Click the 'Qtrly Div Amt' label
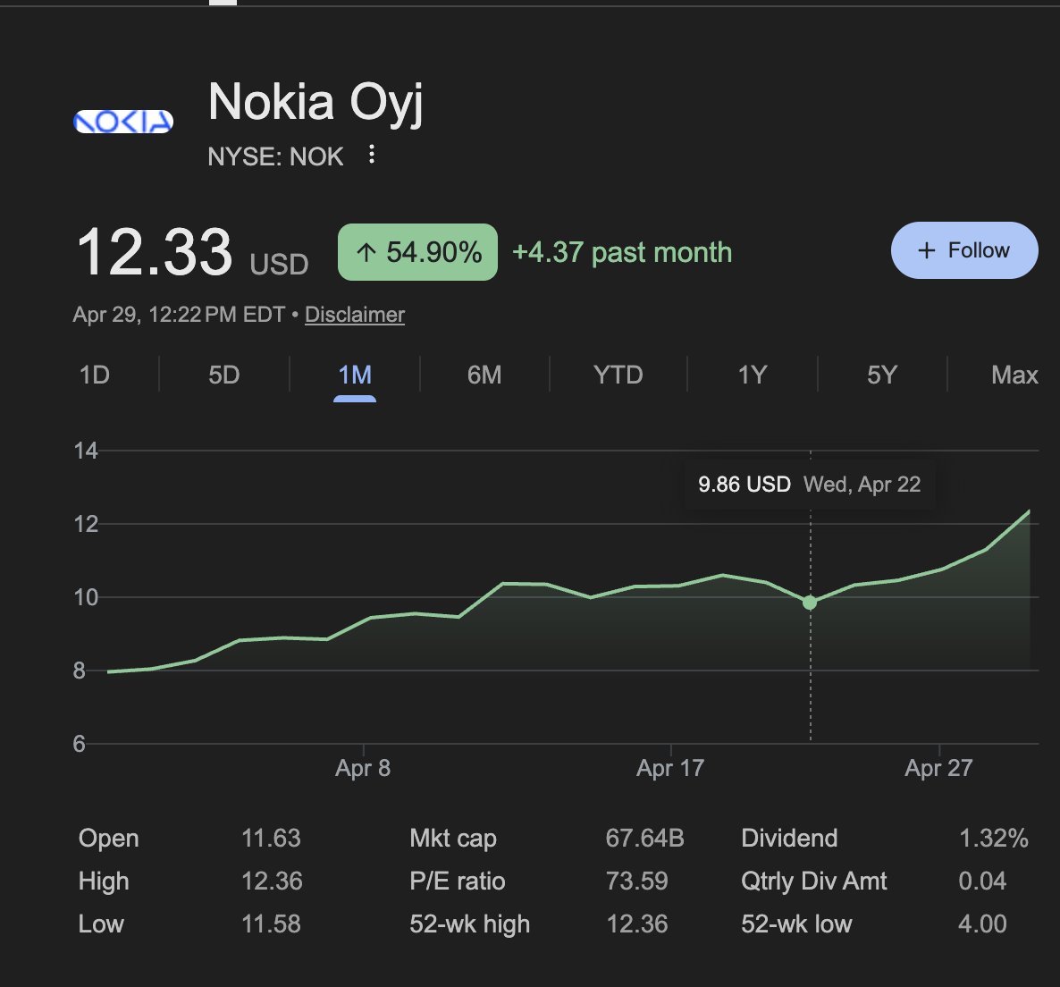The height and width of the screenshot is (987, 1060). pyautogui.click(x=814, y=882)
